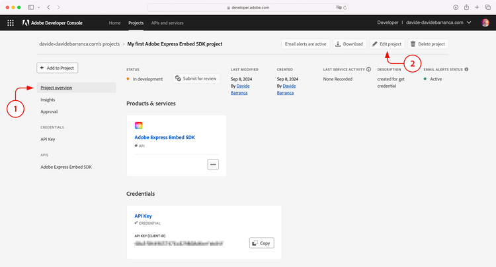The height and width of the screenshot is (267, 496).
Task: Click the Safari address bar
Action: point(248,7)
